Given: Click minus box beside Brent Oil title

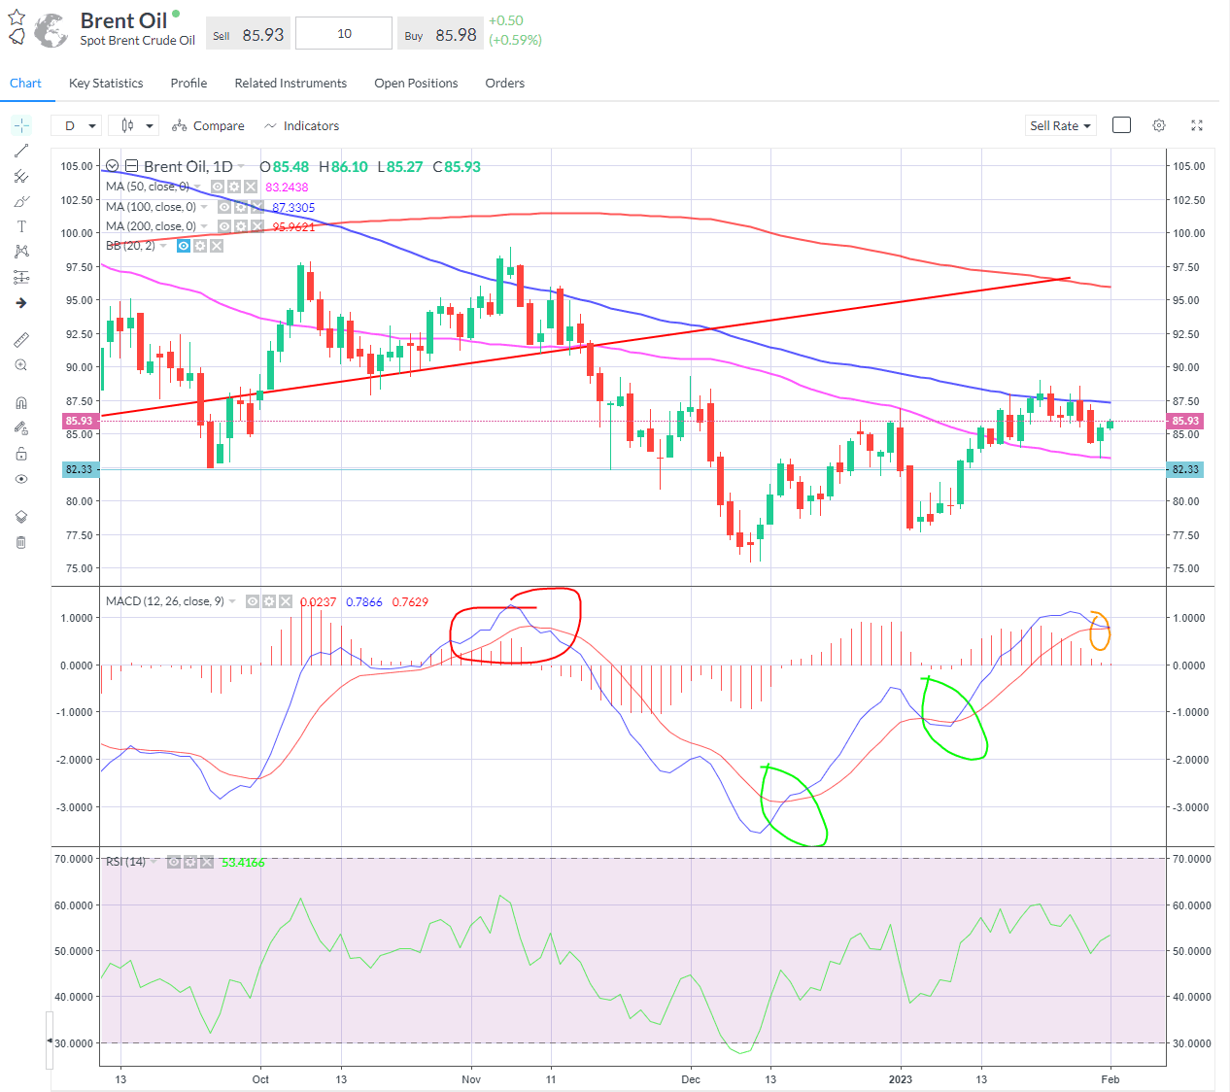Looking at the screenshot, I should (131, 166).
